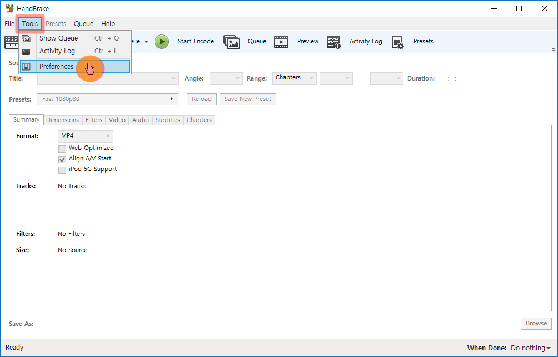Open the range end chapter dropdown
This screenshot has height=357, width=558.
pyautogui.click(x=386, y=78)
